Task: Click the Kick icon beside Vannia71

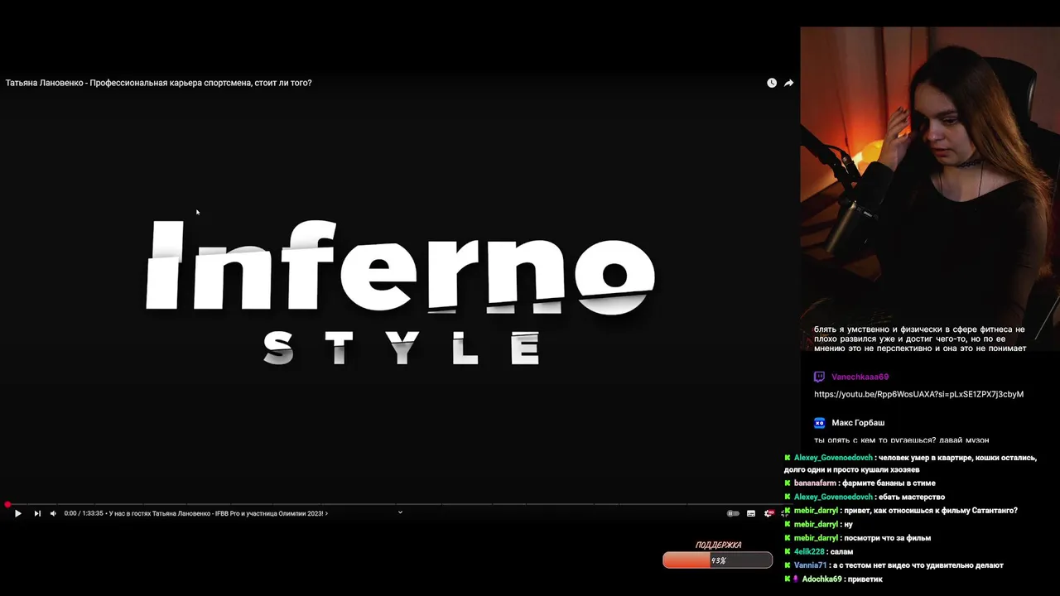Action: pos(788,565)
